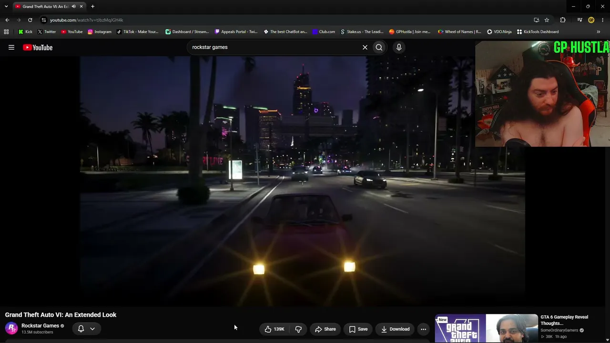Open the apps grid in bookmarks bar
Screen dimensions: 610x343
[x=6, y=32]
